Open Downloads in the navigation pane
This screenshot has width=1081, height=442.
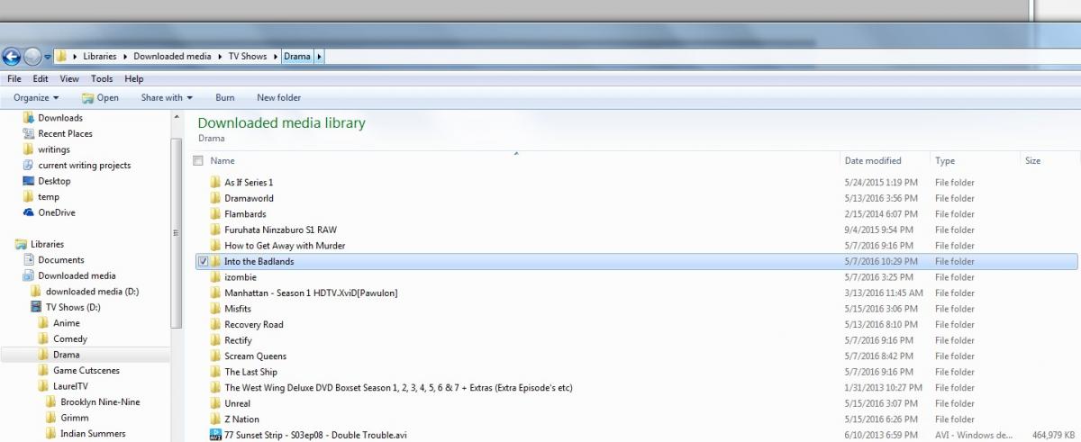59,118
